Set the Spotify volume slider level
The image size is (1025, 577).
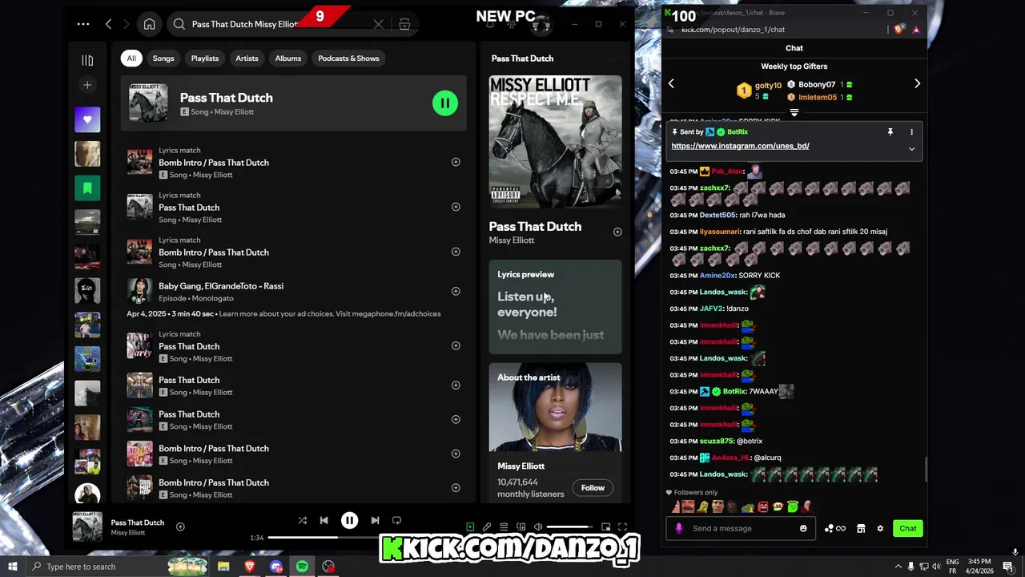point(571,527)
